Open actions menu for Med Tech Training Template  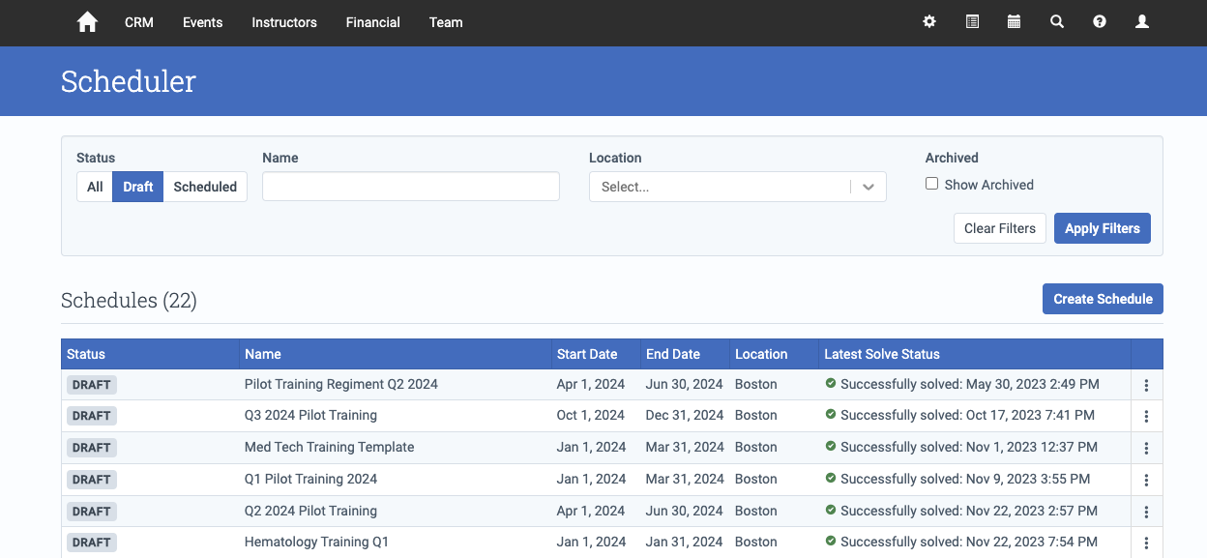[1146, 448]
